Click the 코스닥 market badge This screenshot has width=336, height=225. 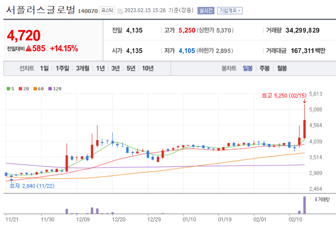(107, 10)
